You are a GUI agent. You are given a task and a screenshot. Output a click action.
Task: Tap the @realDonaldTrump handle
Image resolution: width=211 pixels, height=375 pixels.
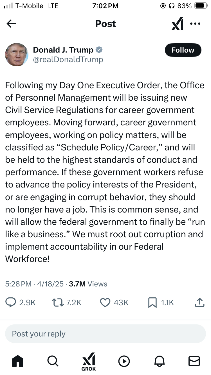(68, 60)
